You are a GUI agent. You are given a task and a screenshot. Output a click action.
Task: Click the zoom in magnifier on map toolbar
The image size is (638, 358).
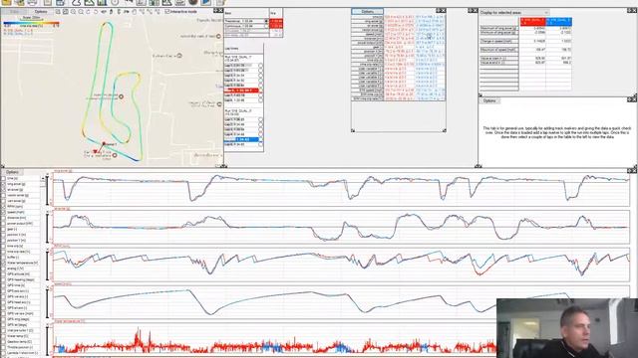[73, 11]
